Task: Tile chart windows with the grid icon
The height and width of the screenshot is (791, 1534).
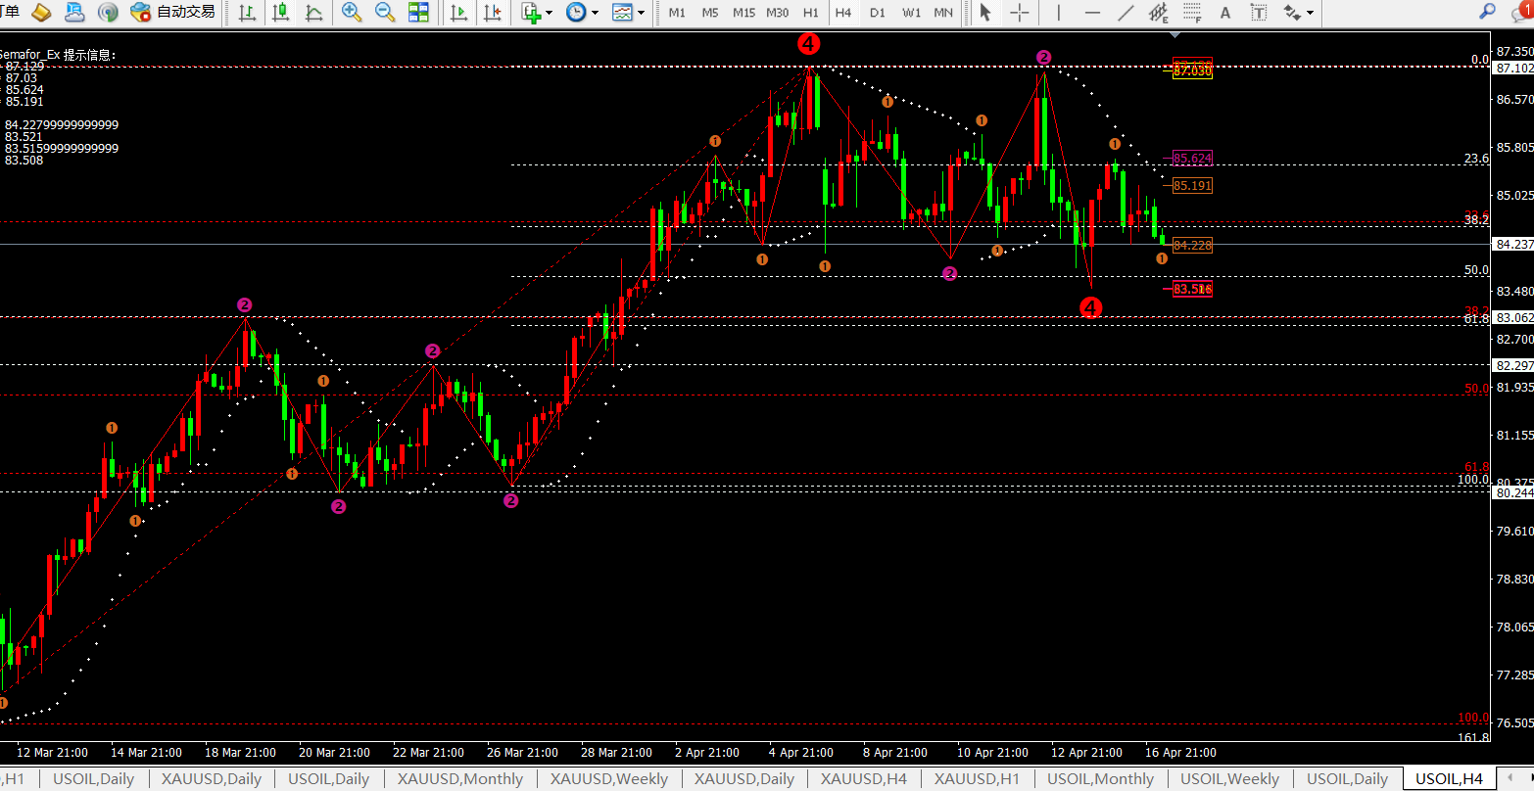Action: pos(418,13)
